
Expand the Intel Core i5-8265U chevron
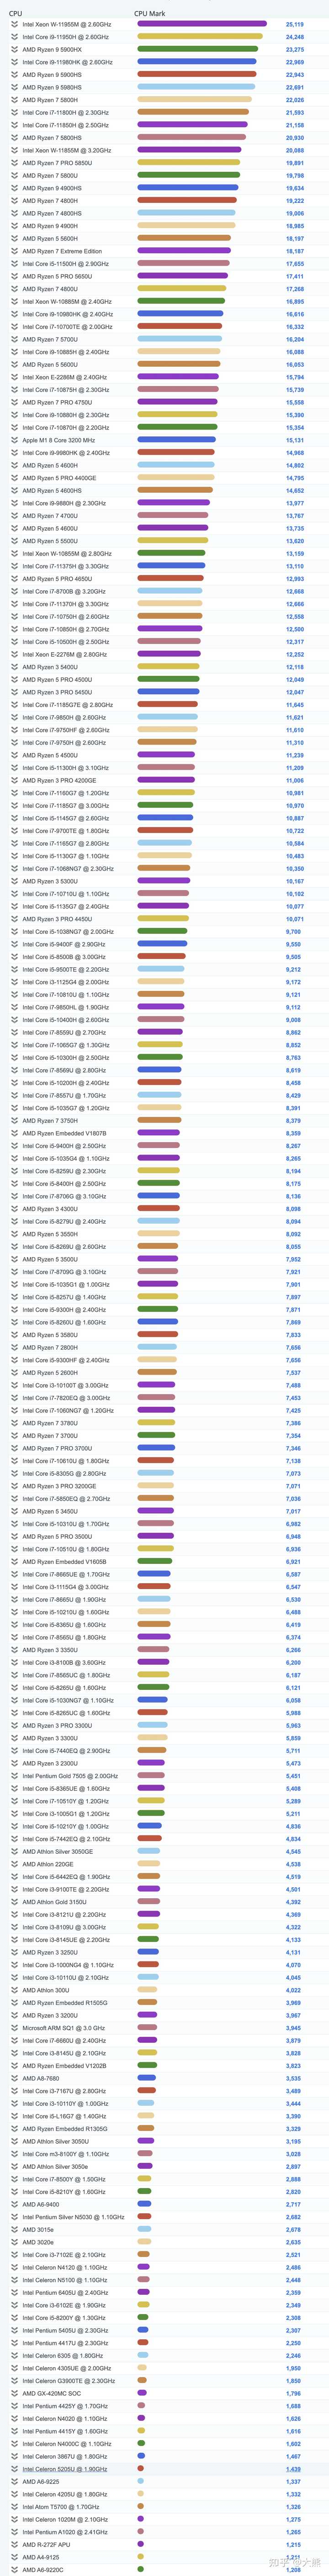[x=14, y=1688]
